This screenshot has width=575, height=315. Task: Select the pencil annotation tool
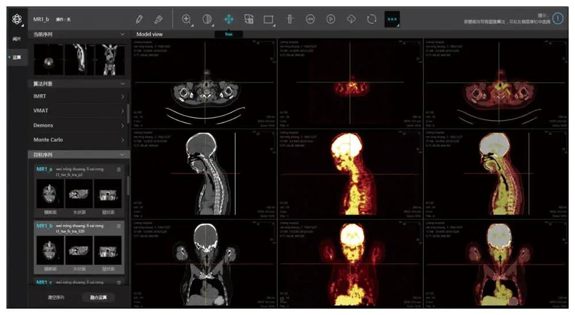[x=139, y=19]
